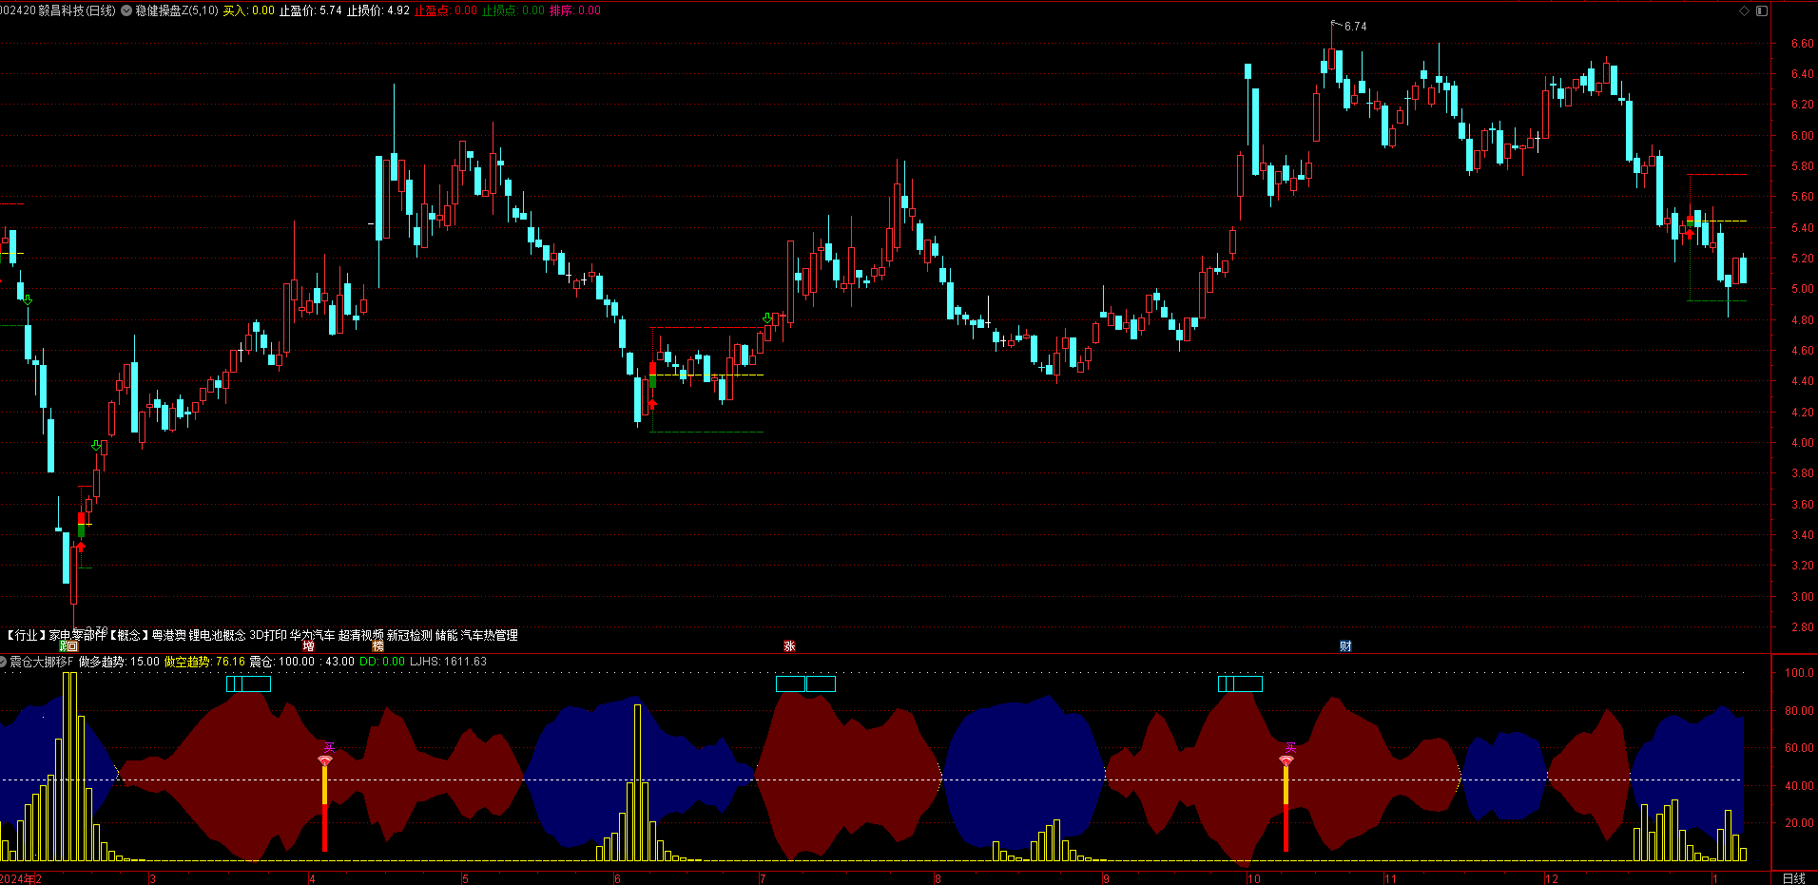Click the white box marker above October in sub-chart
1818x885 pixels.
coord(1240,683)
